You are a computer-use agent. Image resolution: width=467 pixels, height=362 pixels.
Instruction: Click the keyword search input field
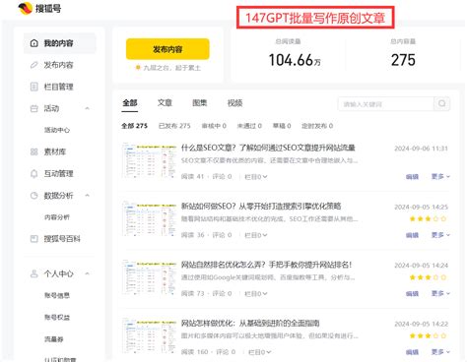click(x=386, y=104)
